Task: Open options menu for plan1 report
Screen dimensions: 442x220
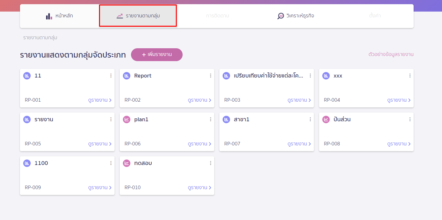Action: pos(210,119)
